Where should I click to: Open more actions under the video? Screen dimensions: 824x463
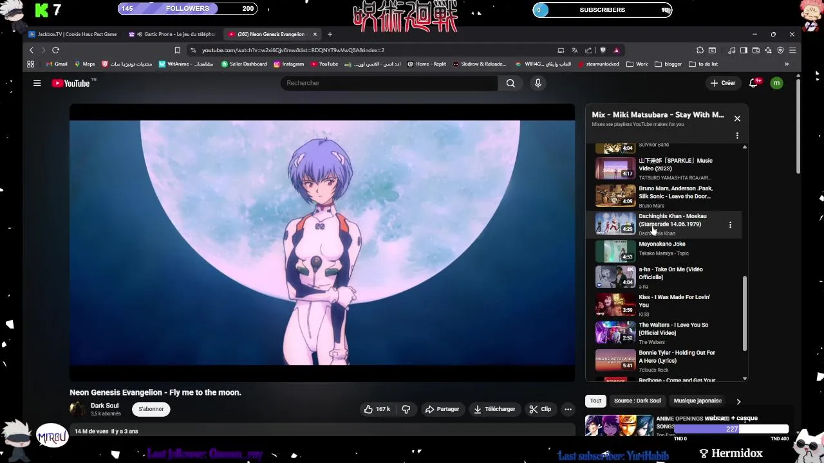568,409
